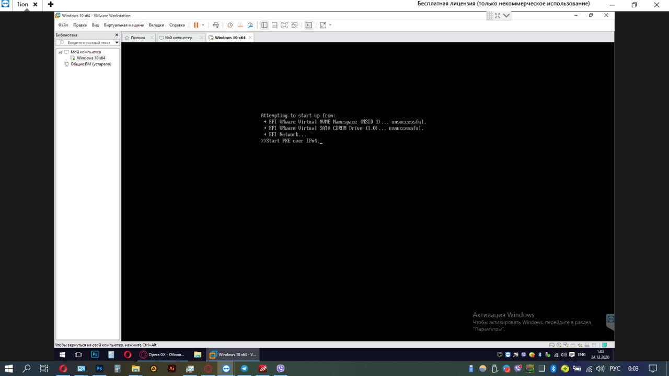Open the snapshot manager
Image resolution: width=669 pixels, height=376 pixels.
pyautogui.click(x=250, y=25)
